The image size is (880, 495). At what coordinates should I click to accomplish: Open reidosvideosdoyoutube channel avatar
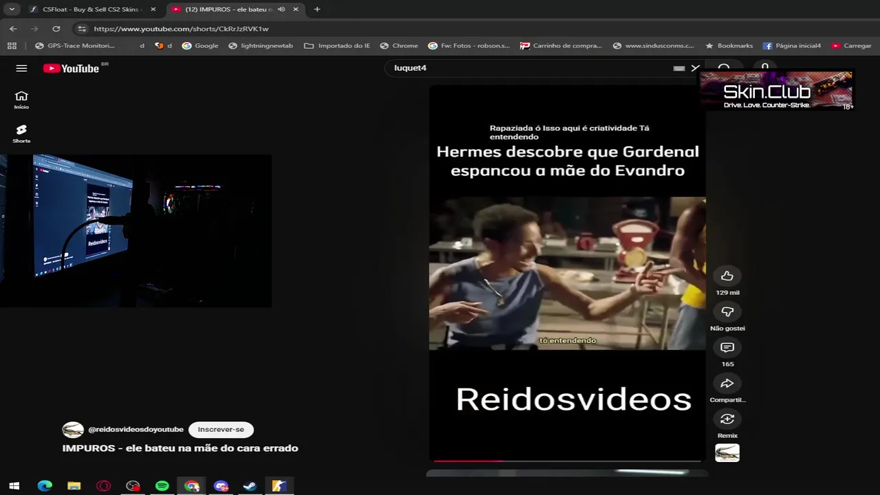click(x=73, y=430)
